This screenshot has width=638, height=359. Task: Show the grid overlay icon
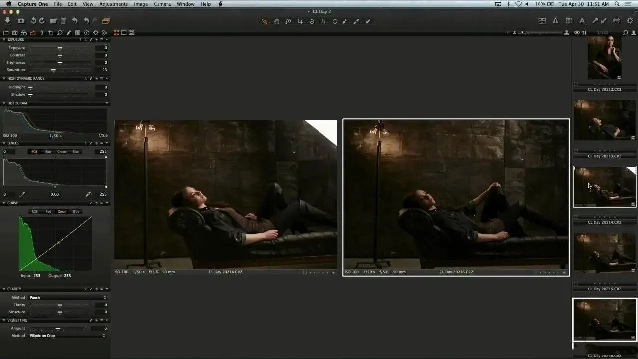(569, 21)
